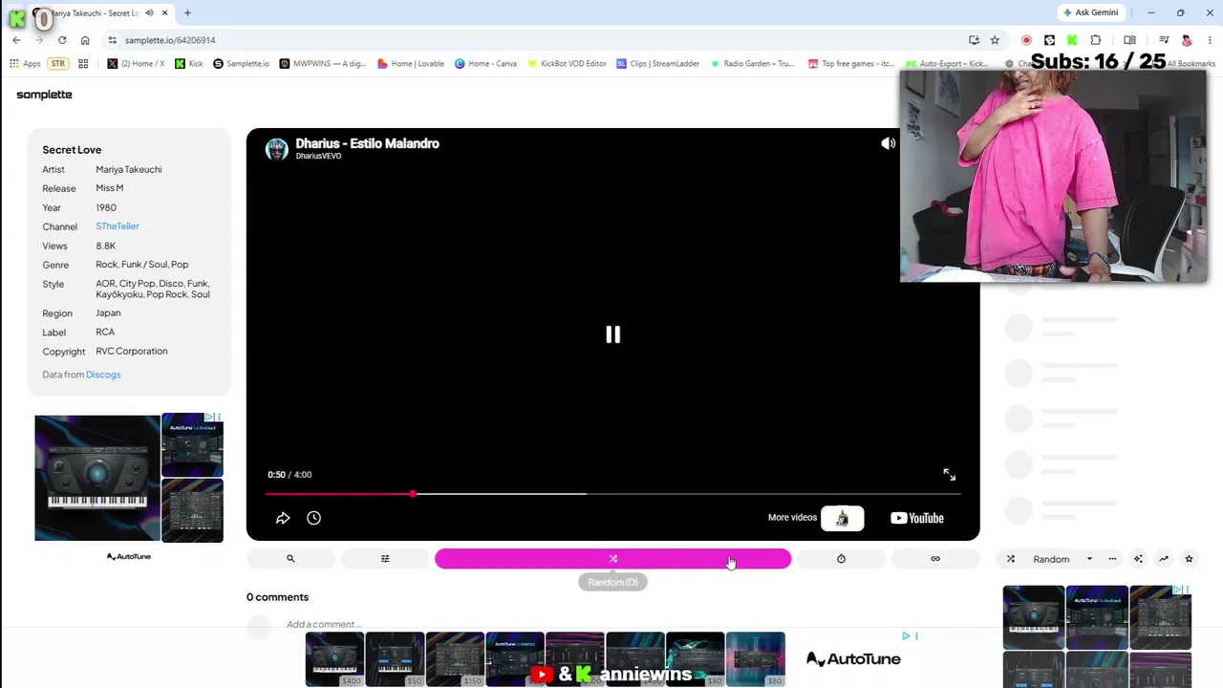The height and width of the screenshot is (688, 1223).
Task: Bookmark this page with the star icon
Action: click(995, 40)
